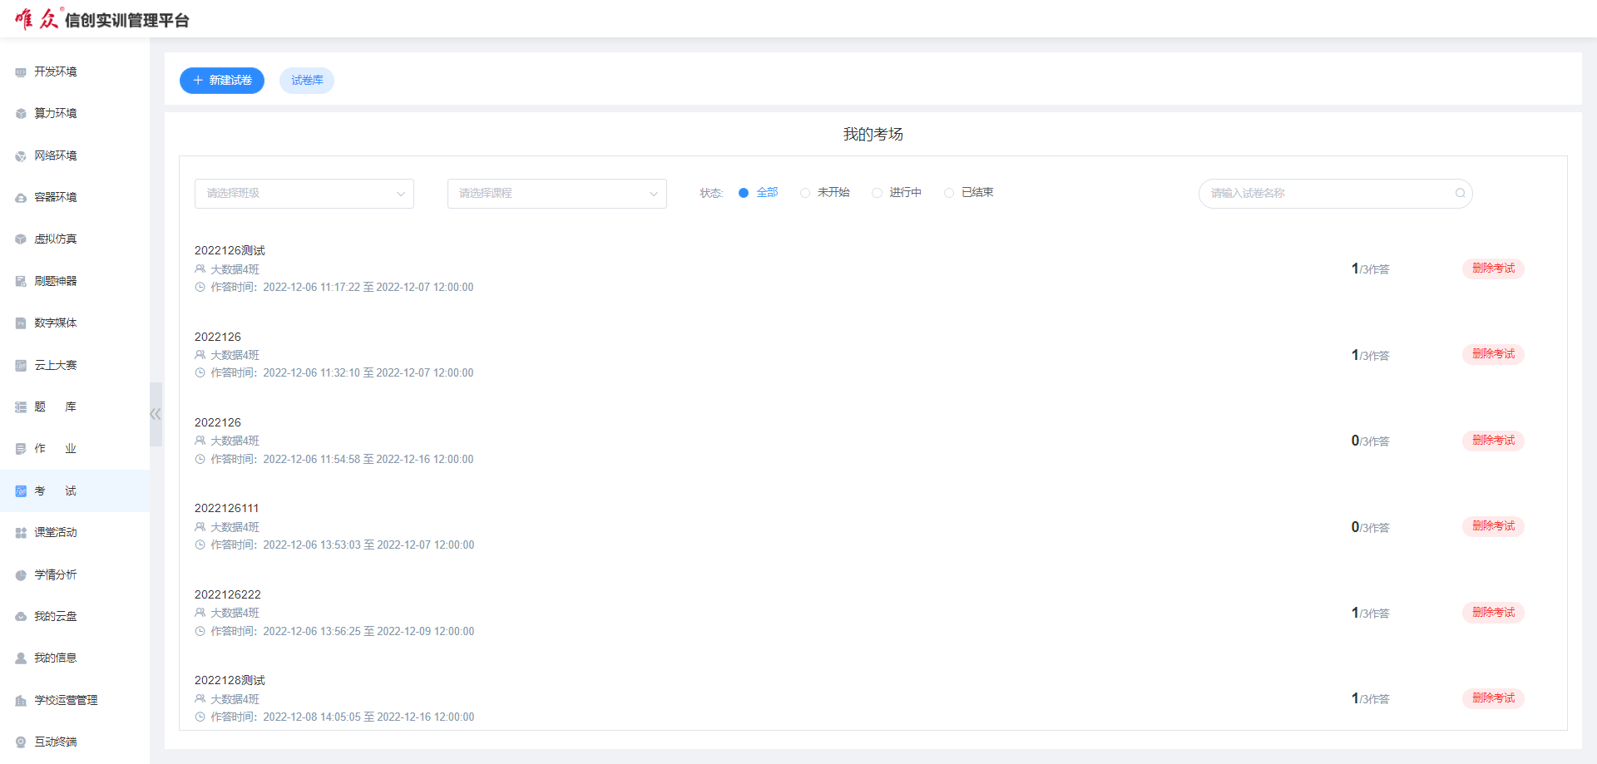The width and height of the screenshot is (1597, 764).
Task: Select the 已结束 status radio button
Action: (x=949, y=193)
